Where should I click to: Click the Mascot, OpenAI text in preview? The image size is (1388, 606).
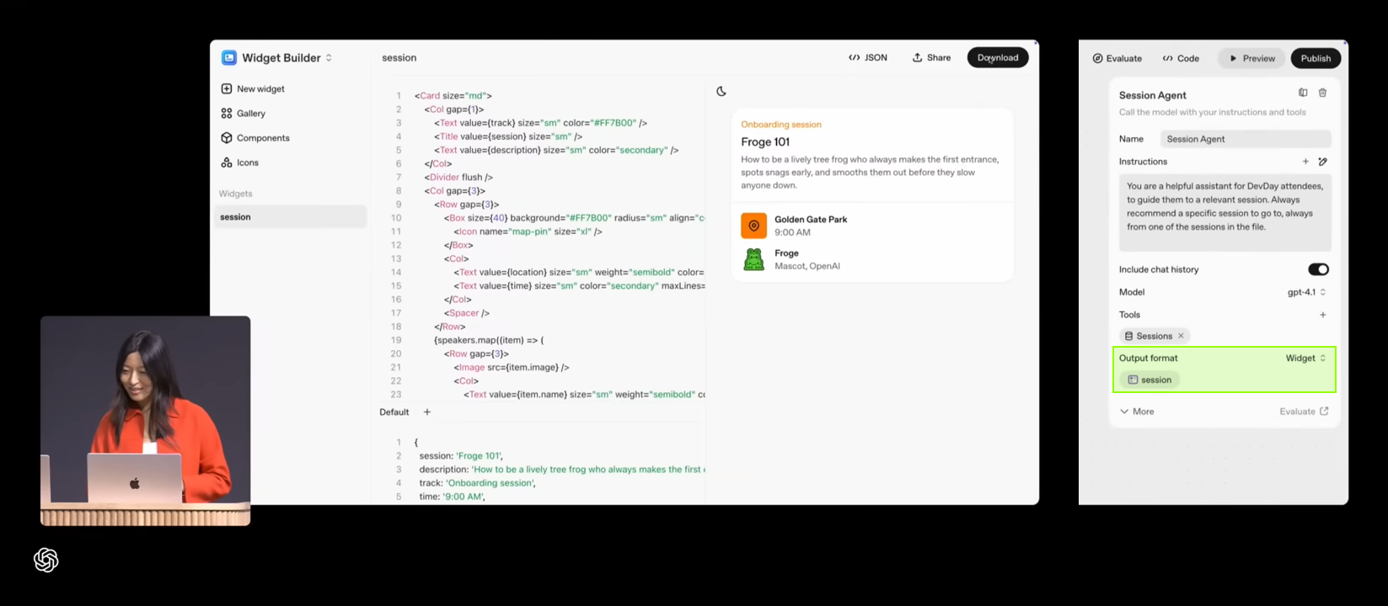(x=807, y=266)
